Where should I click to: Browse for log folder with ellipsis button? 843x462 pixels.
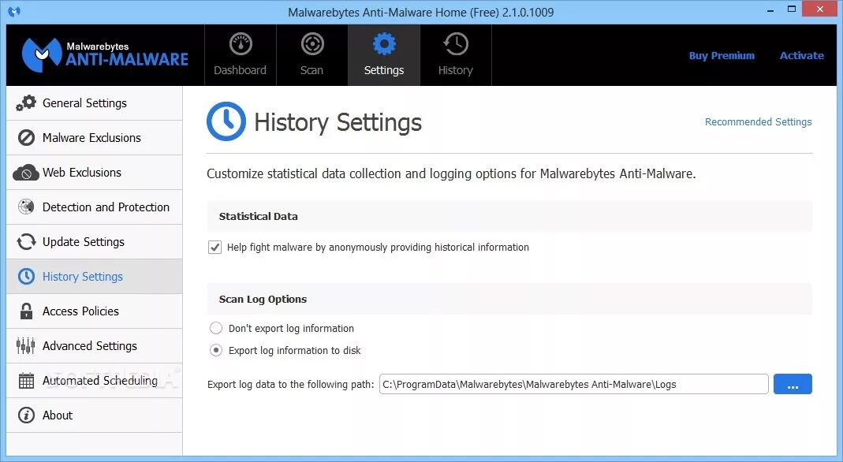(793, 384)
